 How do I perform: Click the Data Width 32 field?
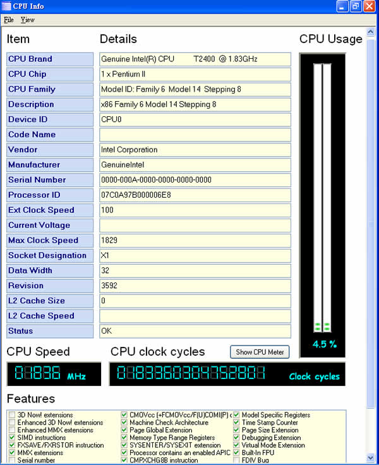click(x=195, y=271)
